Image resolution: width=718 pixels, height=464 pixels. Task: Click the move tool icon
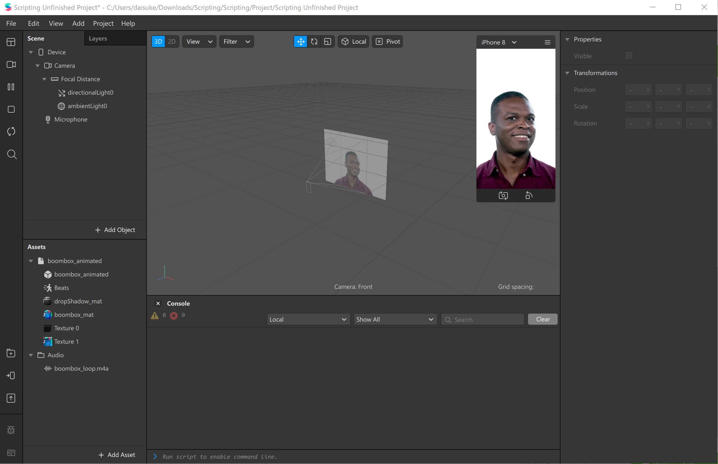click(x=300, y=41)
